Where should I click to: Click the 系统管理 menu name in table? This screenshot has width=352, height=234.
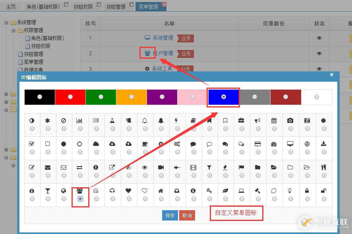click(163, 38)
